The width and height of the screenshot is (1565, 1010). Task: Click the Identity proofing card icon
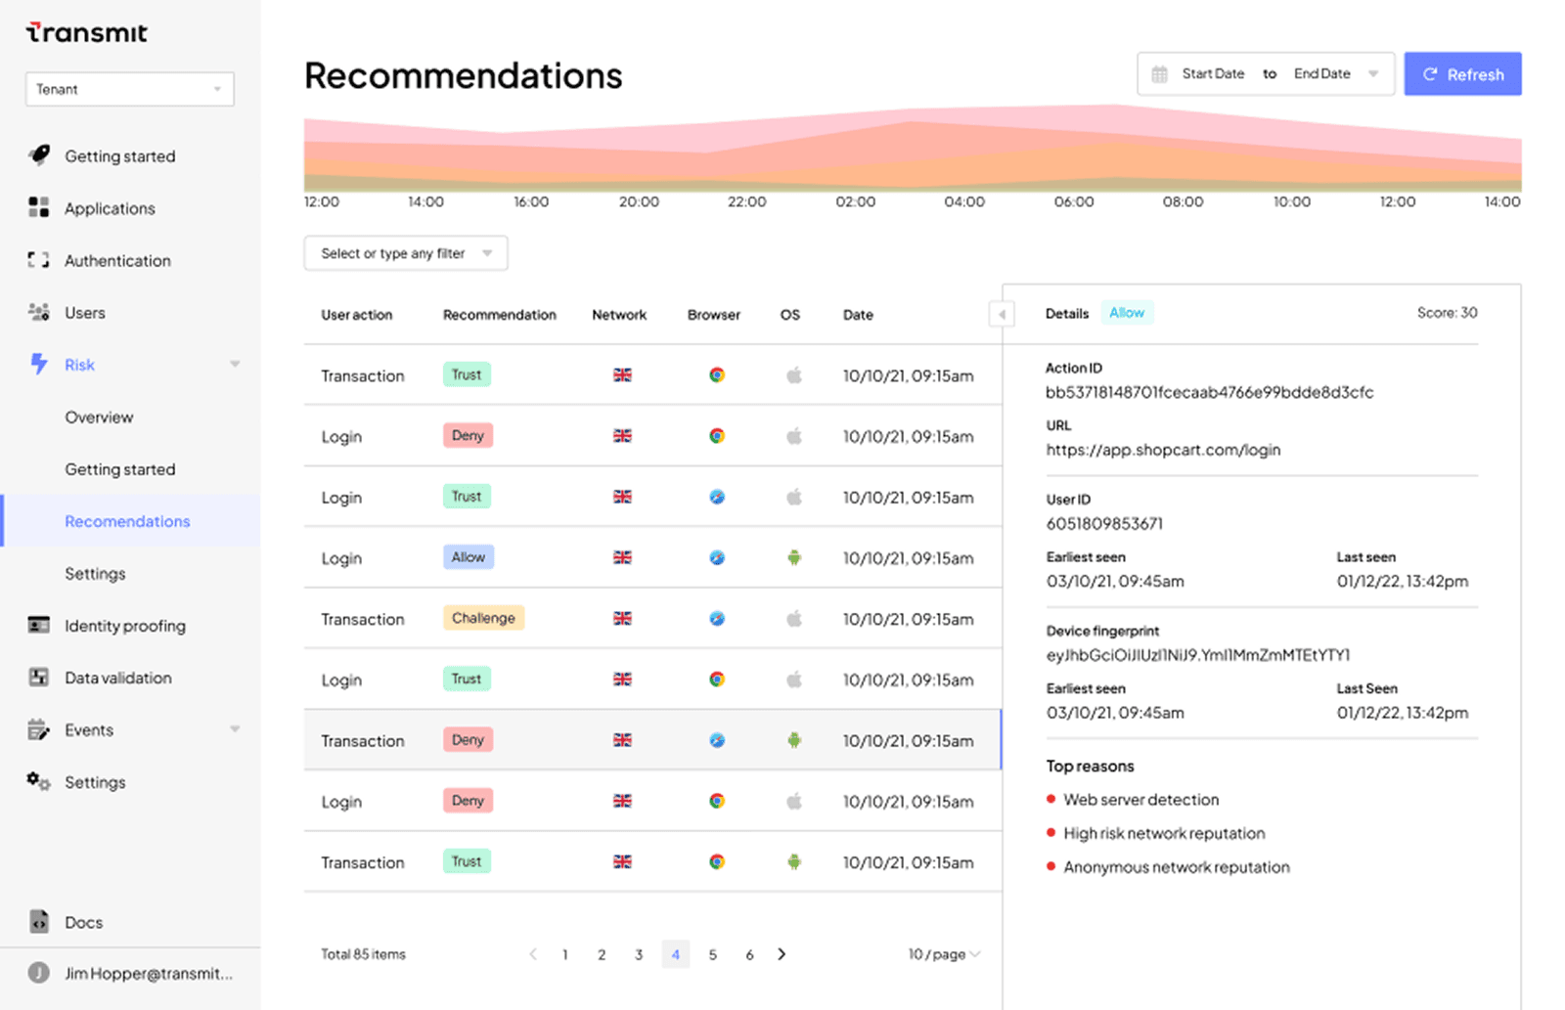pos(39,625)
